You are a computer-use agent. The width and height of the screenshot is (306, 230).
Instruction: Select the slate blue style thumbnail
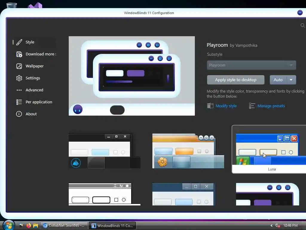pos(184,194)
